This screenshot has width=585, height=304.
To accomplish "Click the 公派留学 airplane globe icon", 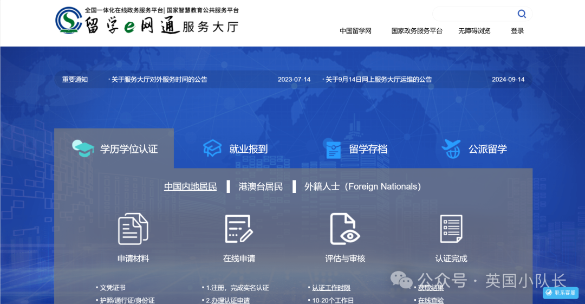I will (x=451, y=148).
